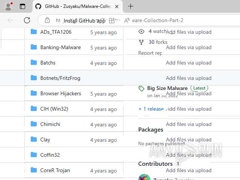Open the Browser Hijackers folder

[x=61, y=93]
